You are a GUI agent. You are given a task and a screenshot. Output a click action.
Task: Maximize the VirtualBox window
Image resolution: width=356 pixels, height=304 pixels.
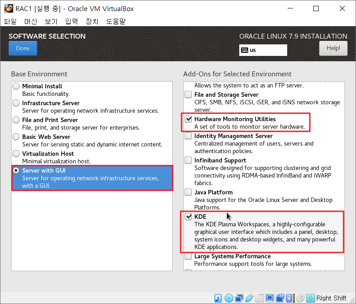coord(316,8)
